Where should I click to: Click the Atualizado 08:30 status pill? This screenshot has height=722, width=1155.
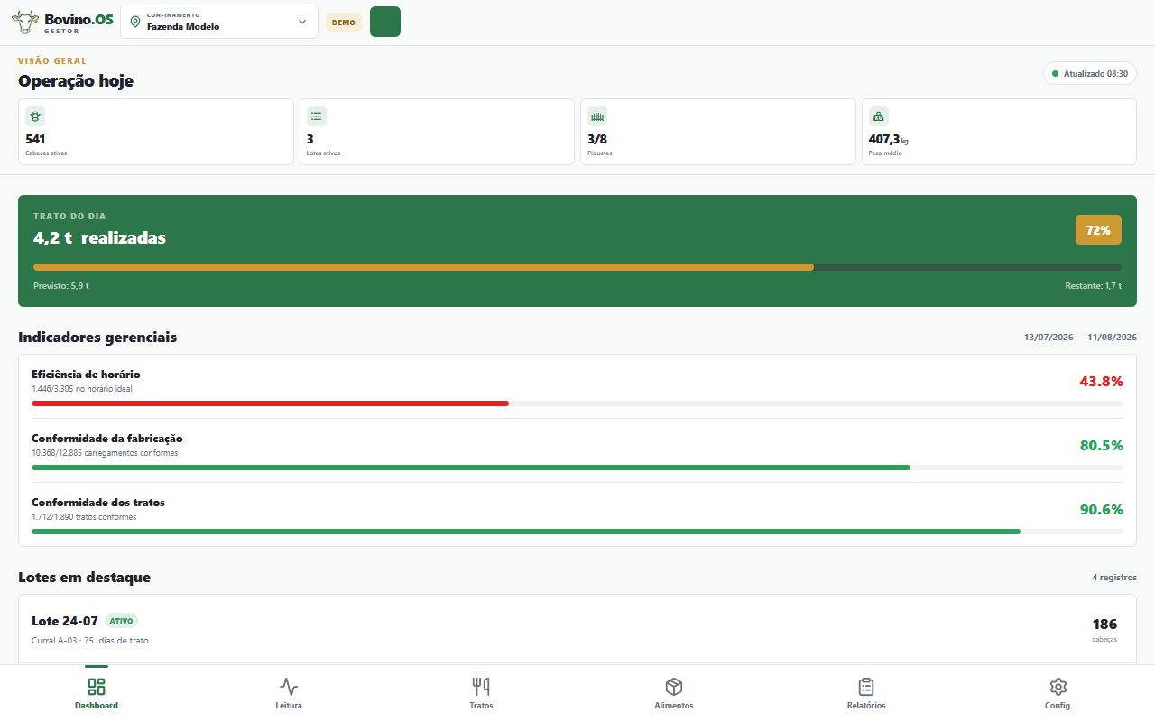(x=1090, y=73)
